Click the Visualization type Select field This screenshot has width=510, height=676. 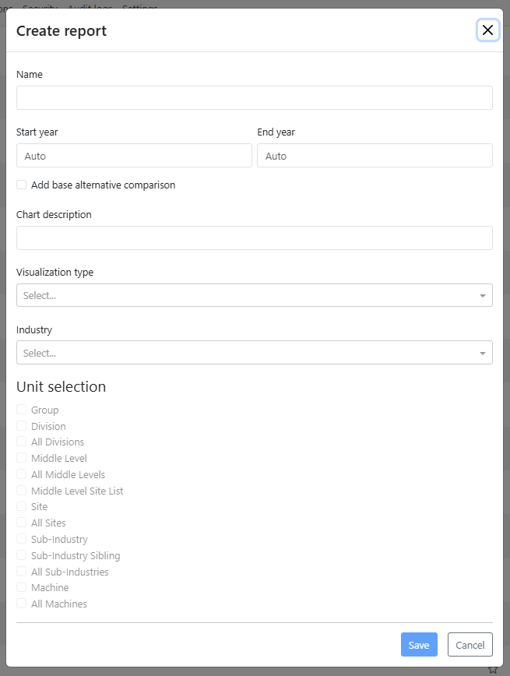(255, 295)
